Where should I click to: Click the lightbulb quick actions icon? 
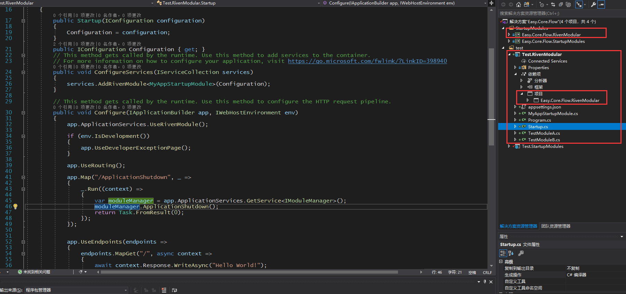[15, 207]
